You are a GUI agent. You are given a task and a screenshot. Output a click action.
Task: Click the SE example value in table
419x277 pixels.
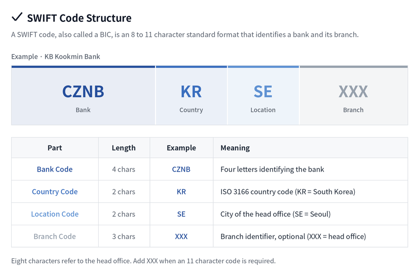(181, 214)
